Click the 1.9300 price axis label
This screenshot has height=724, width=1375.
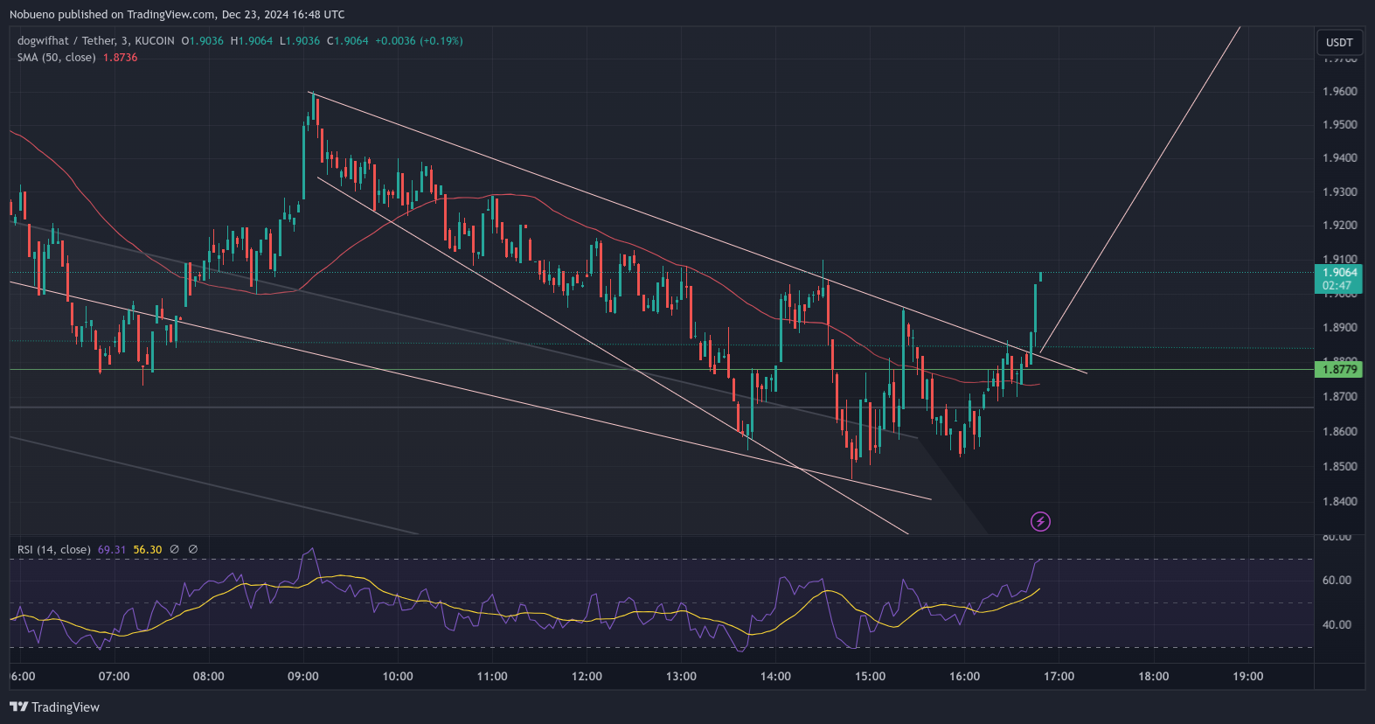pos(1340,192)
